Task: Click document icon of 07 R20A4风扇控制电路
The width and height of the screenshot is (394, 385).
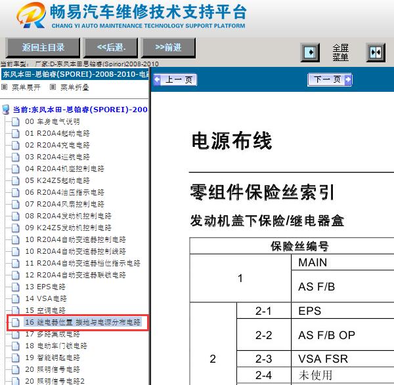Action: (x=16, y=204)
